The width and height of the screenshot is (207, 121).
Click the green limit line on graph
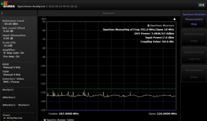click(111, 89)
